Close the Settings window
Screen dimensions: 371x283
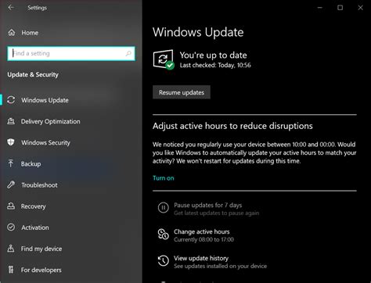(x=360, y=8)
